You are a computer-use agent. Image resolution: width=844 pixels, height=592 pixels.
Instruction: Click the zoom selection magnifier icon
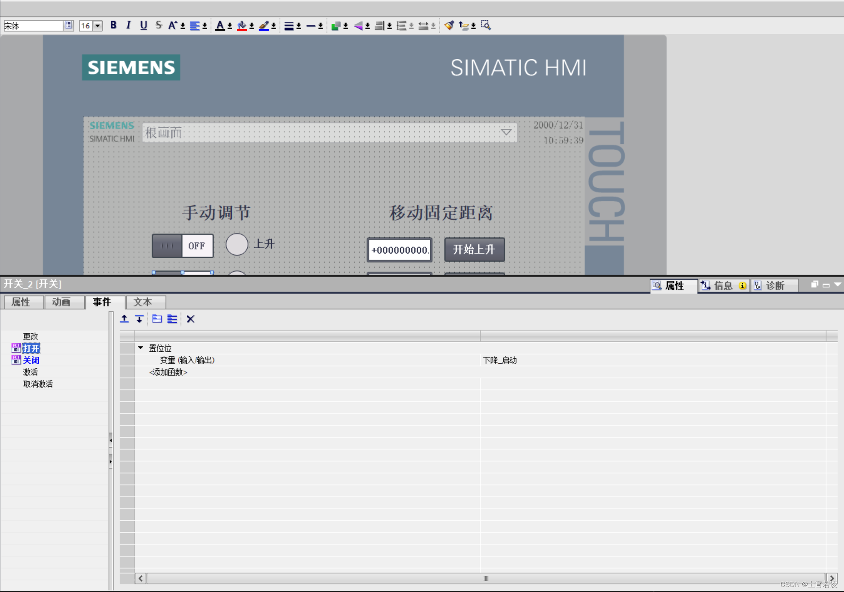pos(485,25)
